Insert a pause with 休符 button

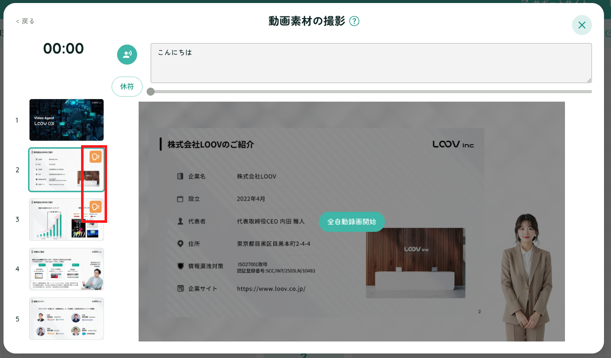coord(127,87)
